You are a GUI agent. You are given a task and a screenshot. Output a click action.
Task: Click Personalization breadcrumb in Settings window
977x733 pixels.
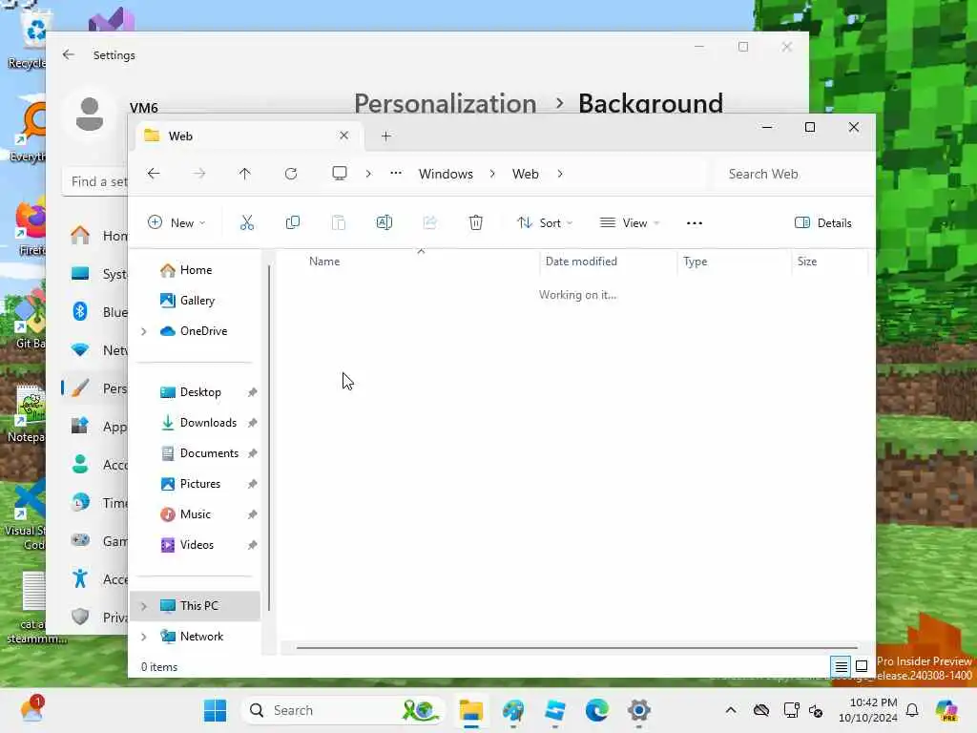(x=445, y=103)
